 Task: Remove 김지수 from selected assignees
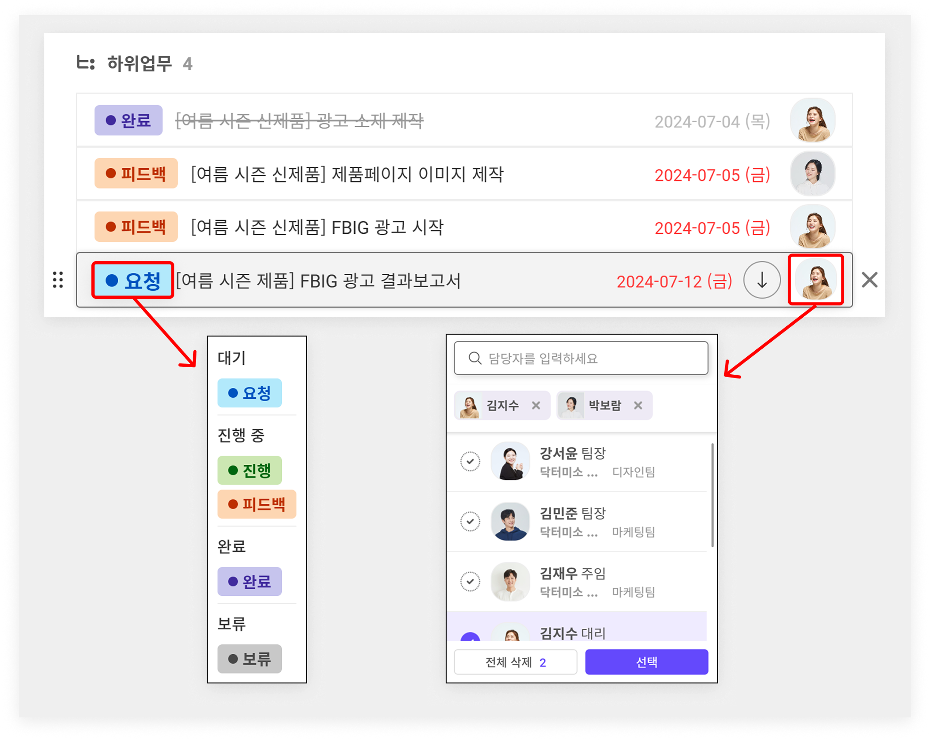536,405
